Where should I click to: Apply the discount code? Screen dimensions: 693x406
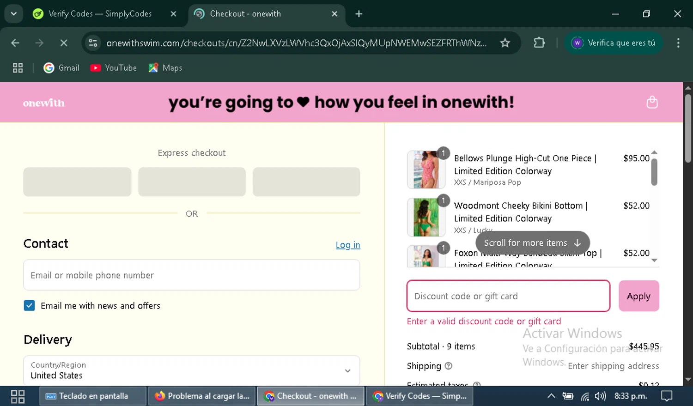pos(639,296)
